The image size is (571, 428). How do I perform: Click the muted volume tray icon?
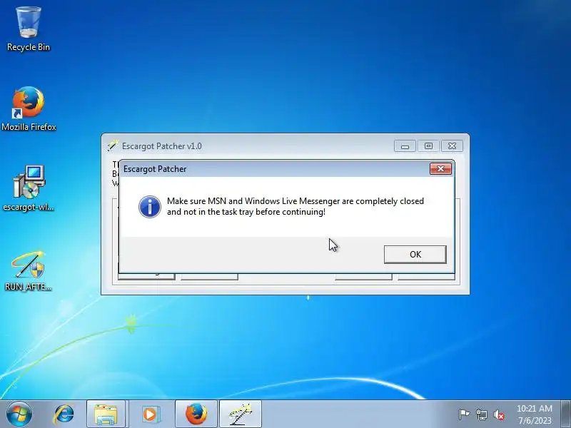click(x=499, y=414)
